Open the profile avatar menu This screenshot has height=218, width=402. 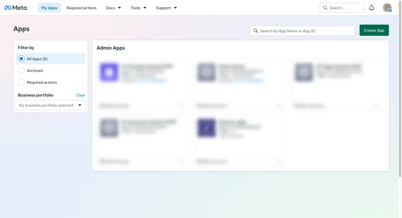pyautogui.click(x=387, y=8)
